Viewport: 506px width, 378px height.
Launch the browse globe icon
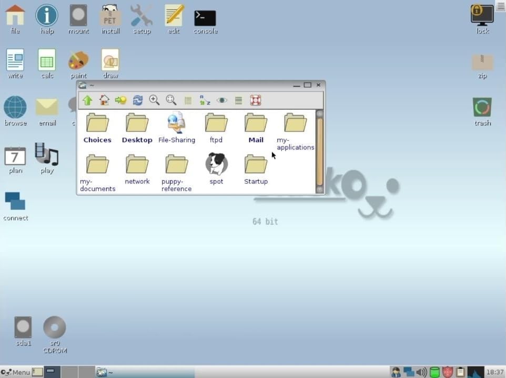15,111
